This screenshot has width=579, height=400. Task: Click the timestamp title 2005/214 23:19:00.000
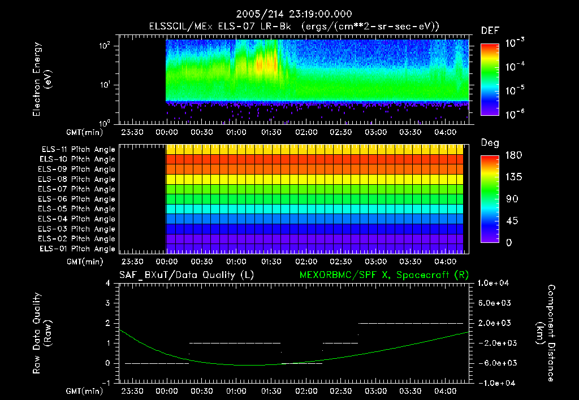(294, 14)
